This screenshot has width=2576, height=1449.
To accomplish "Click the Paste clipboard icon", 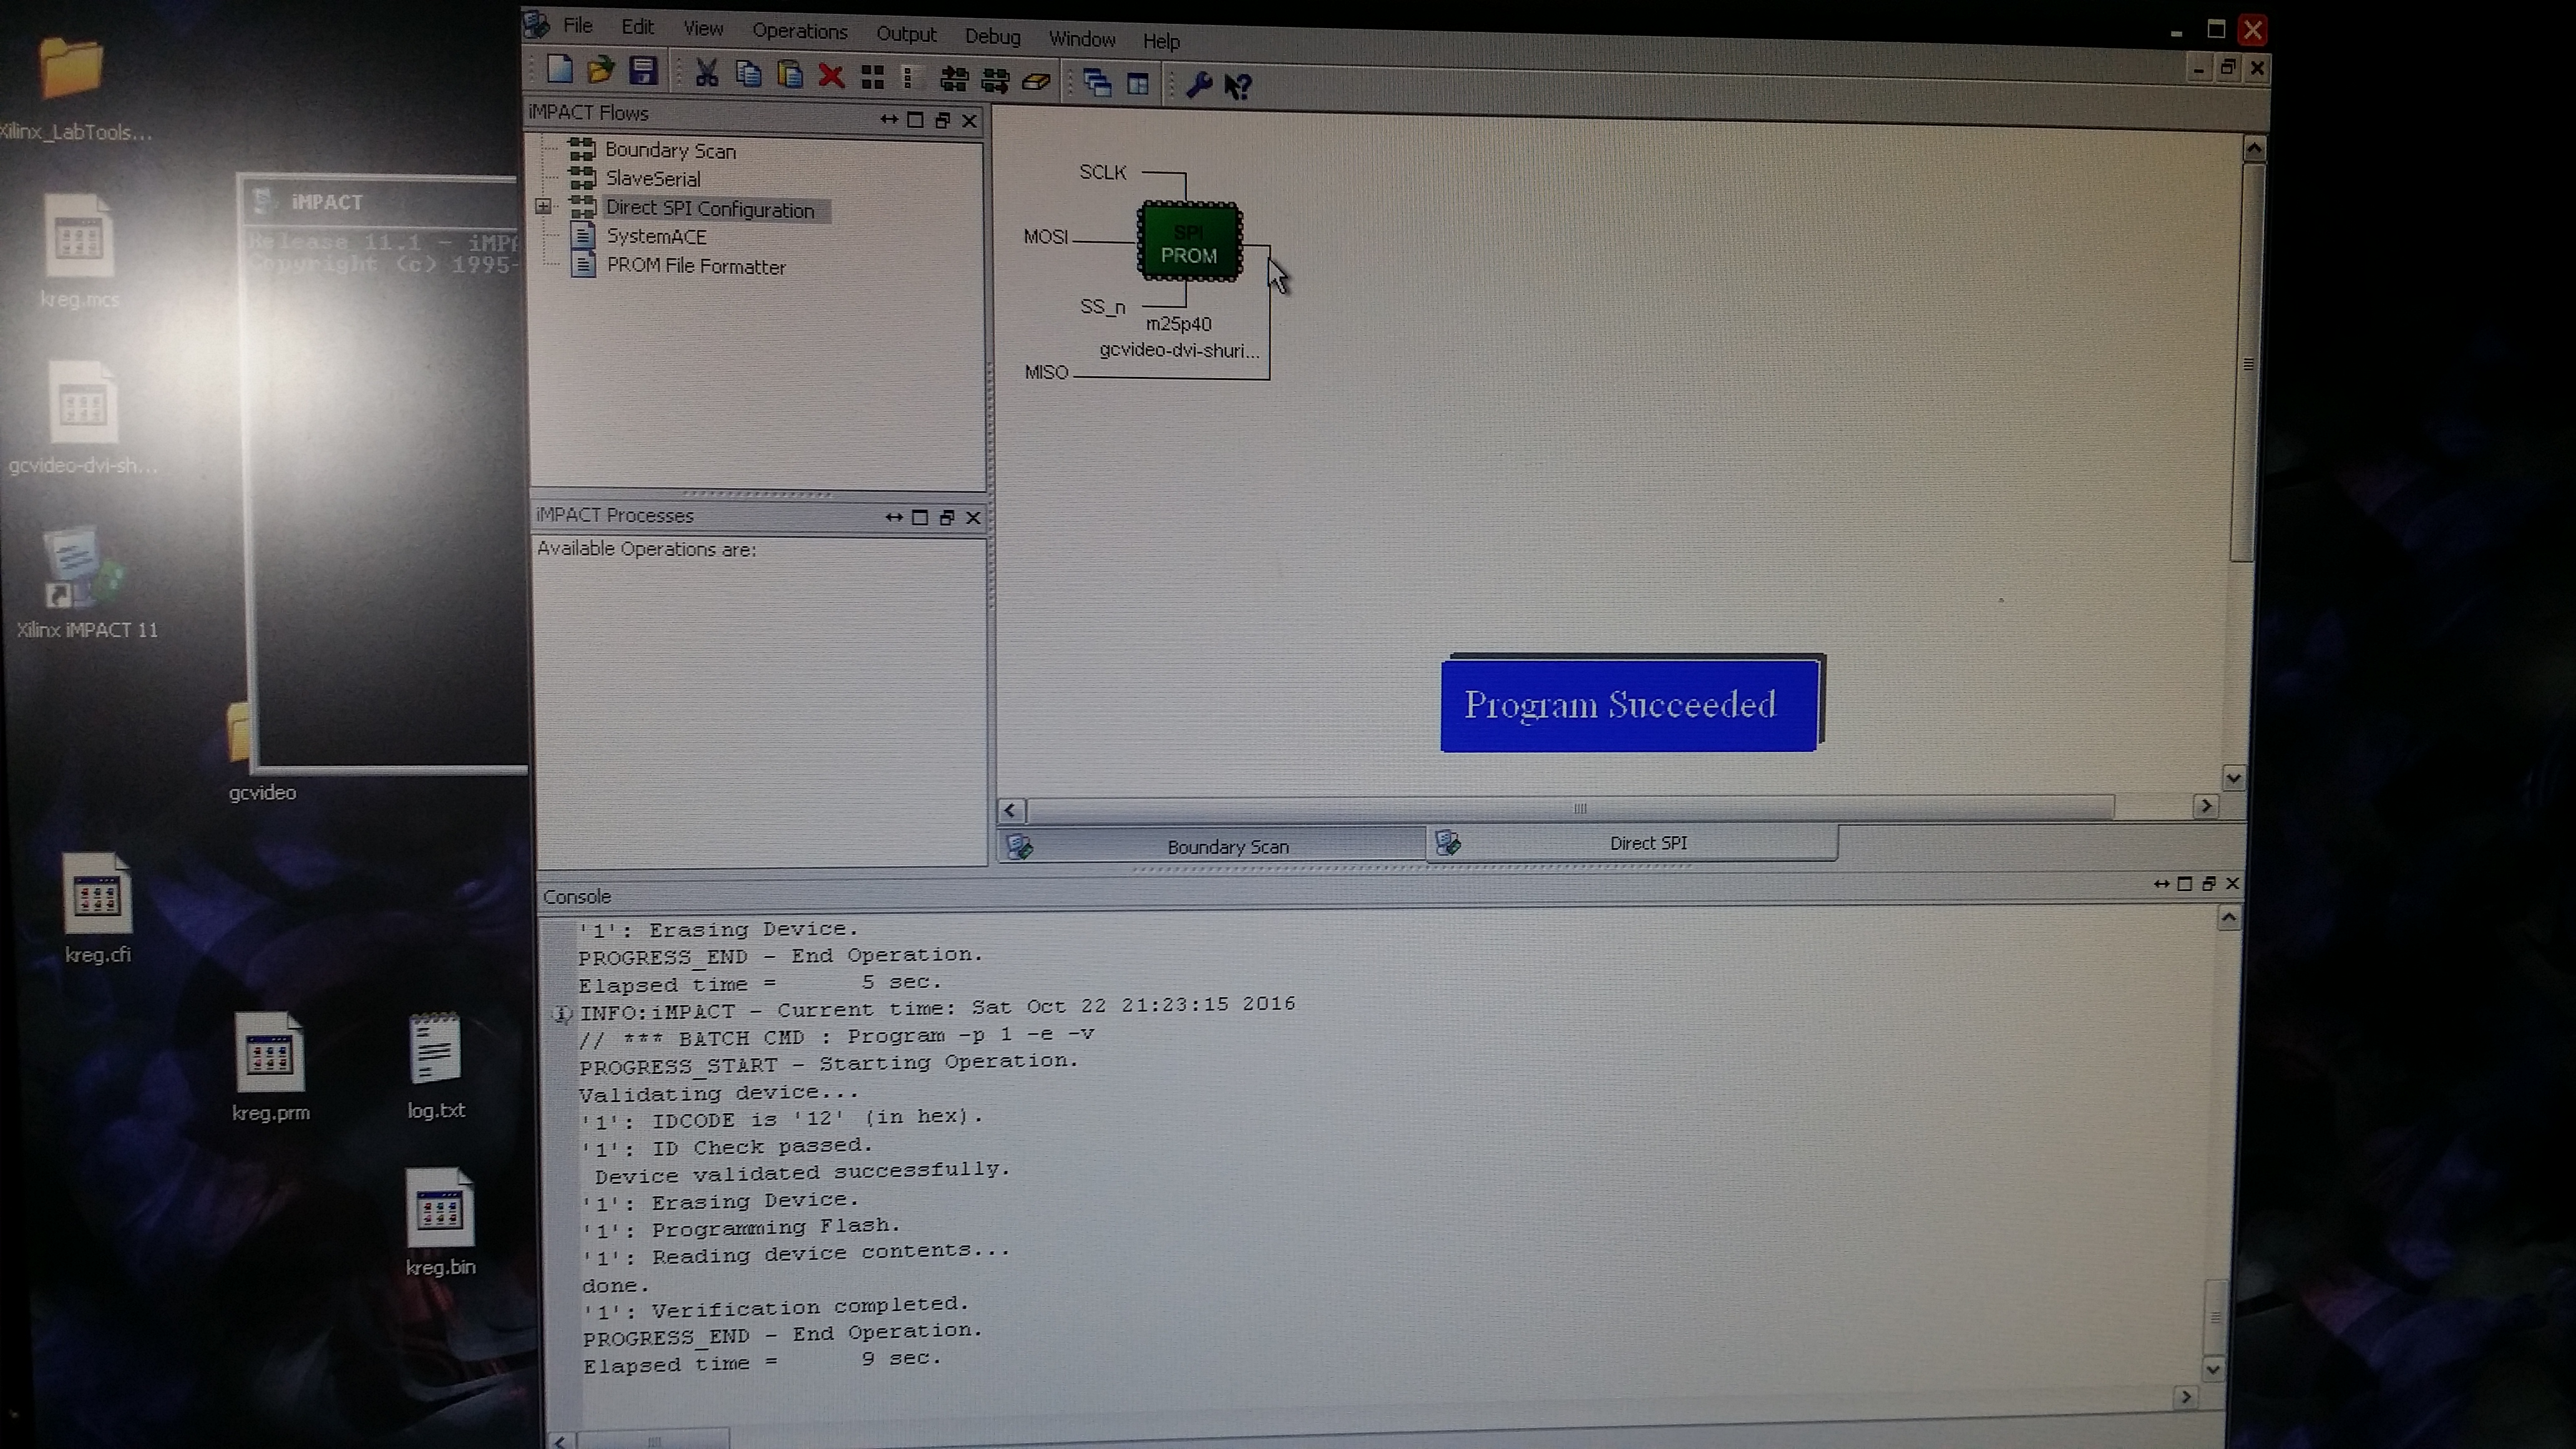I will pos(790,75).
